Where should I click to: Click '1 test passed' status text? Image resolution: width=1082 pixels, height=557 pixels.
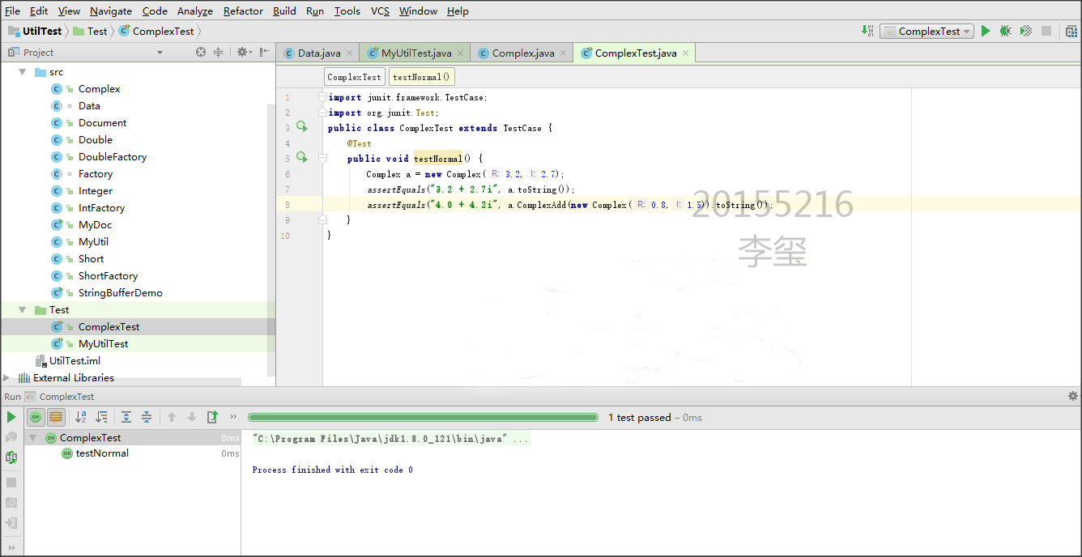pyautogui.click(x=640, y=418)
